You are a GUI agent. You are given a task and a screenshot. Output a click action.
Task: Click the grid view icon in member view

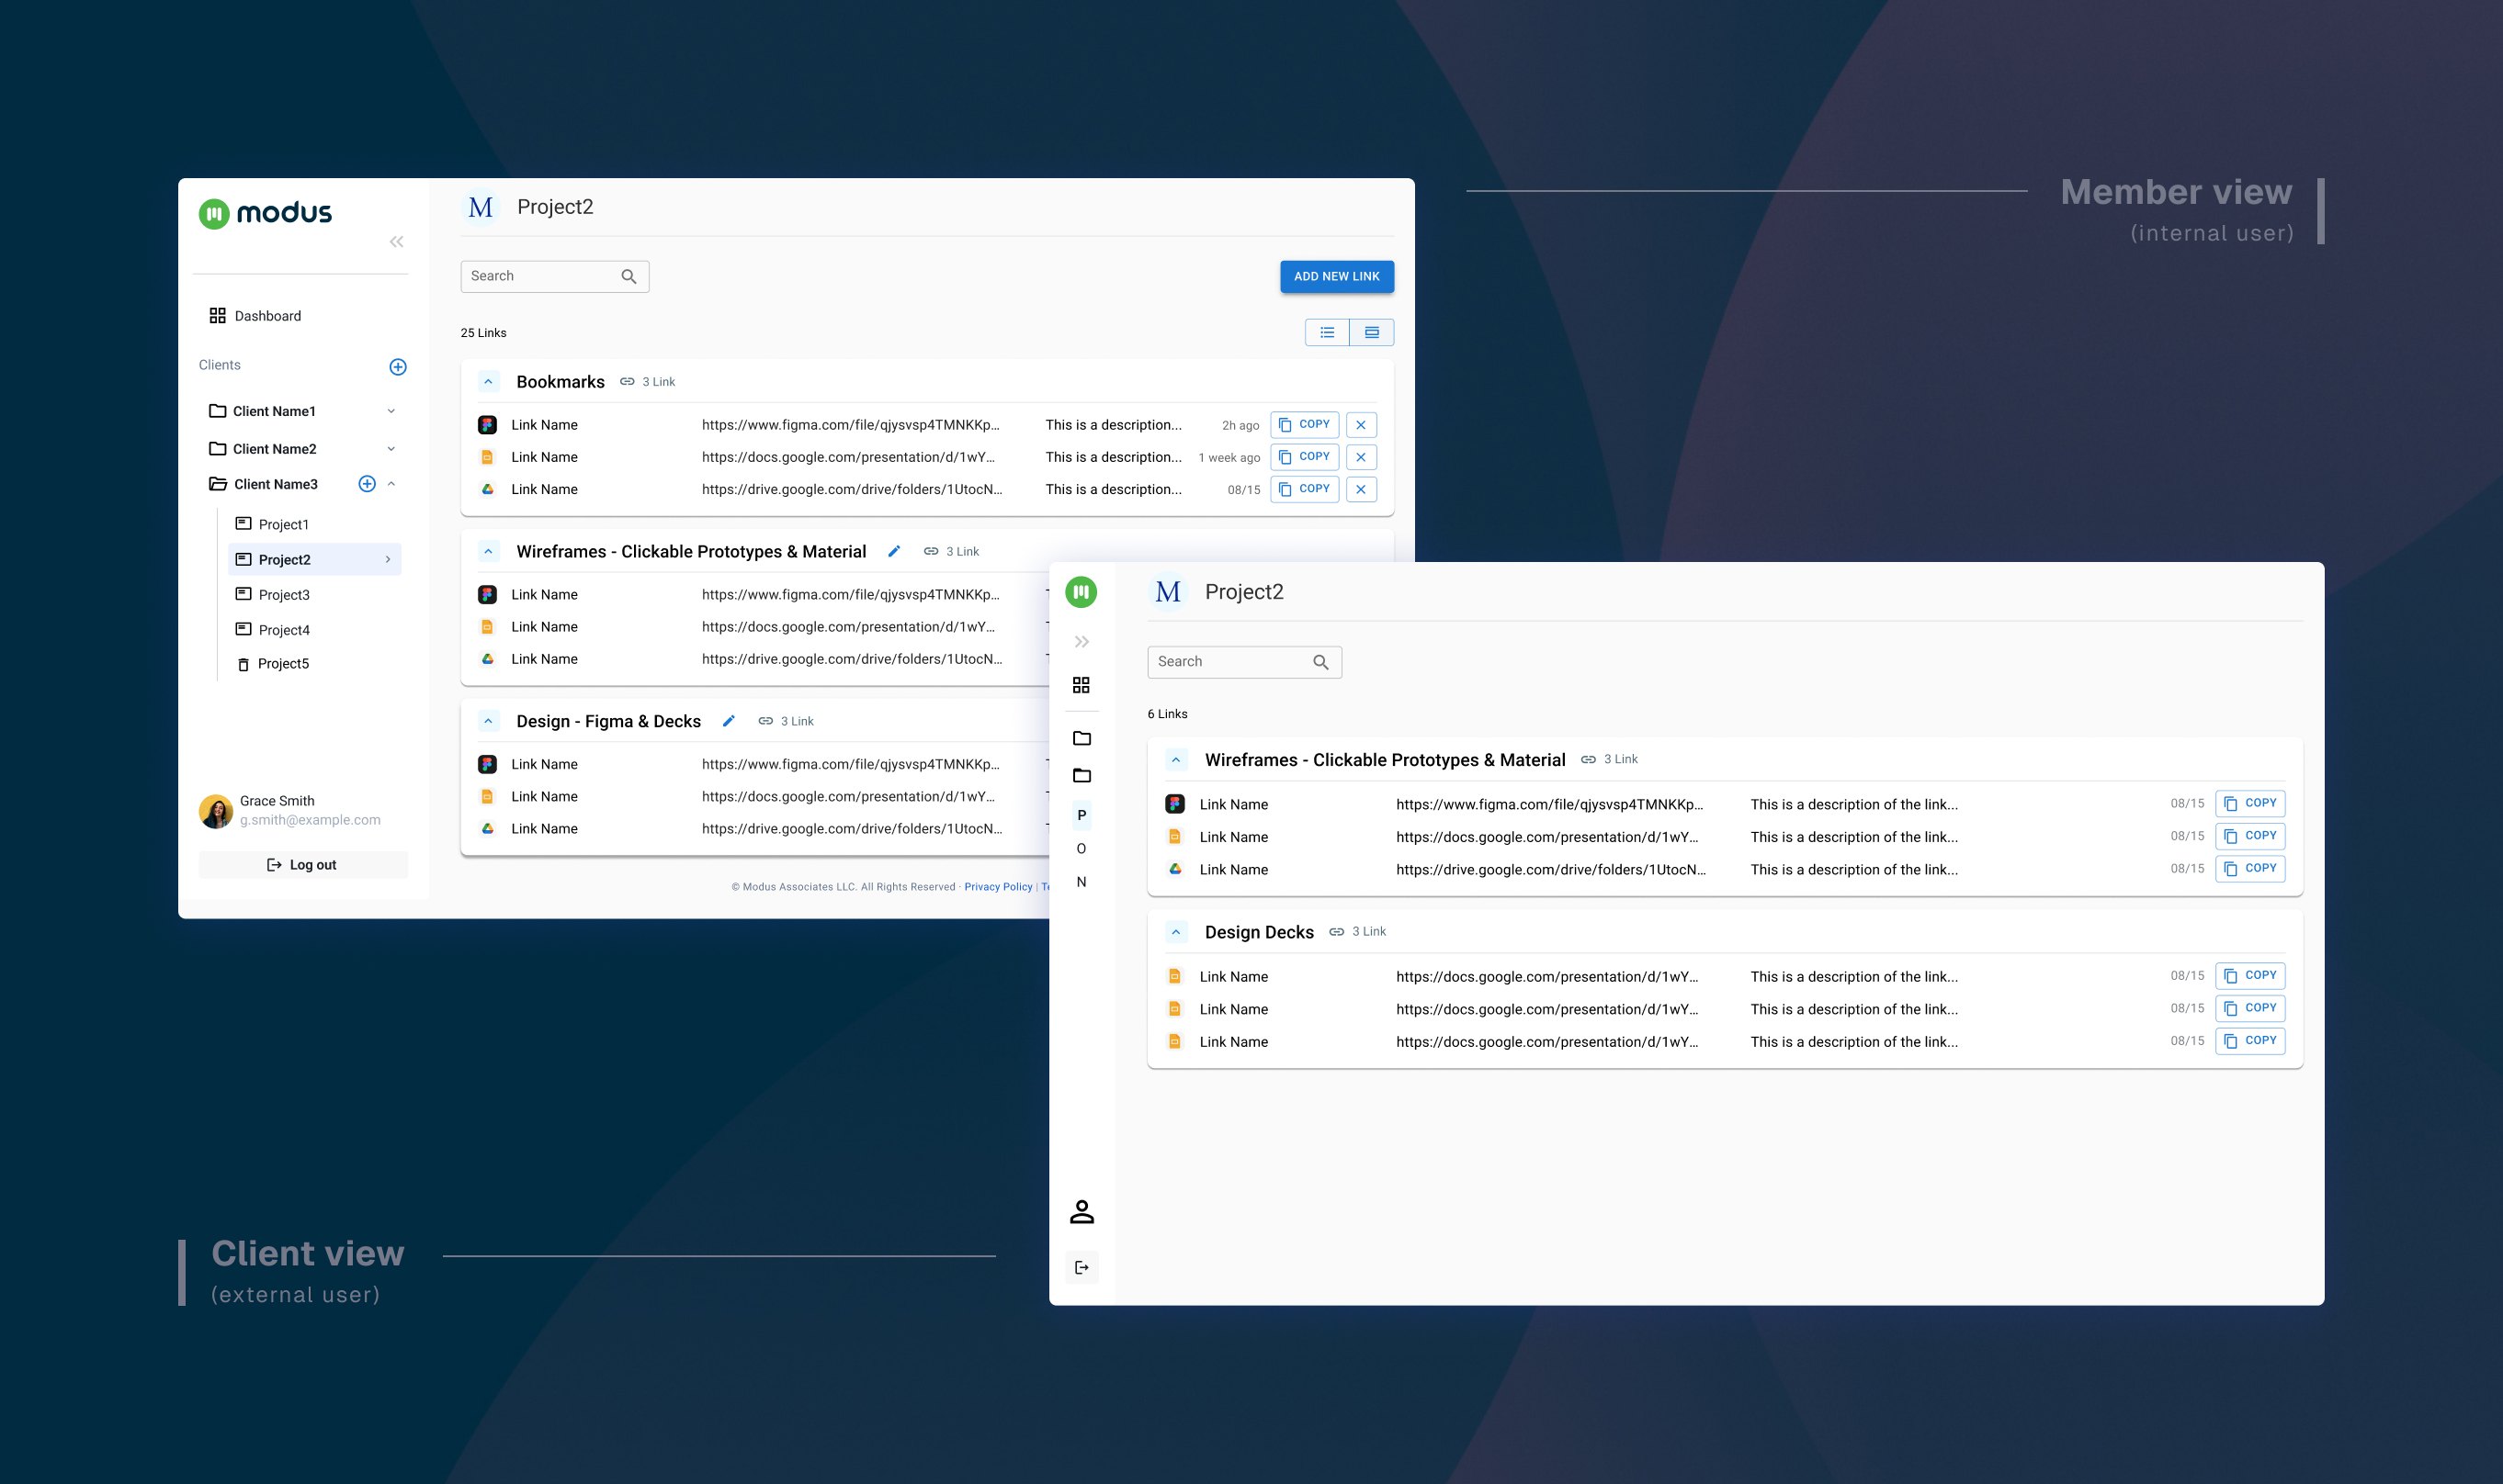(x=1372, y=332)
